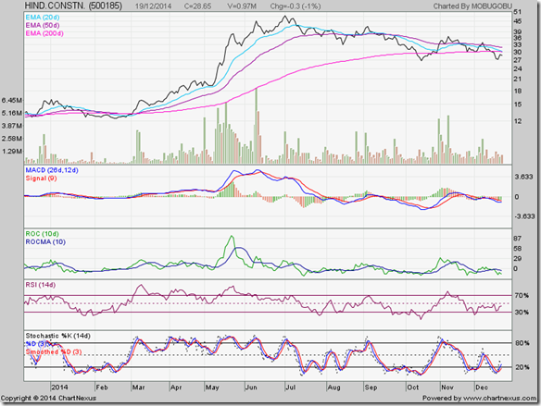Click the 1.29M volume axis label
The image size is (541, 406).
click(x=12, y=151)
